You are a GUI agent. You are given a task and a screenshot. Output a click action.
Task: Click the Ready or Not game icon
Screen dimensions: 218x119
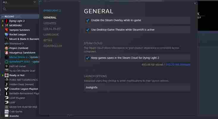pos(7,75)
